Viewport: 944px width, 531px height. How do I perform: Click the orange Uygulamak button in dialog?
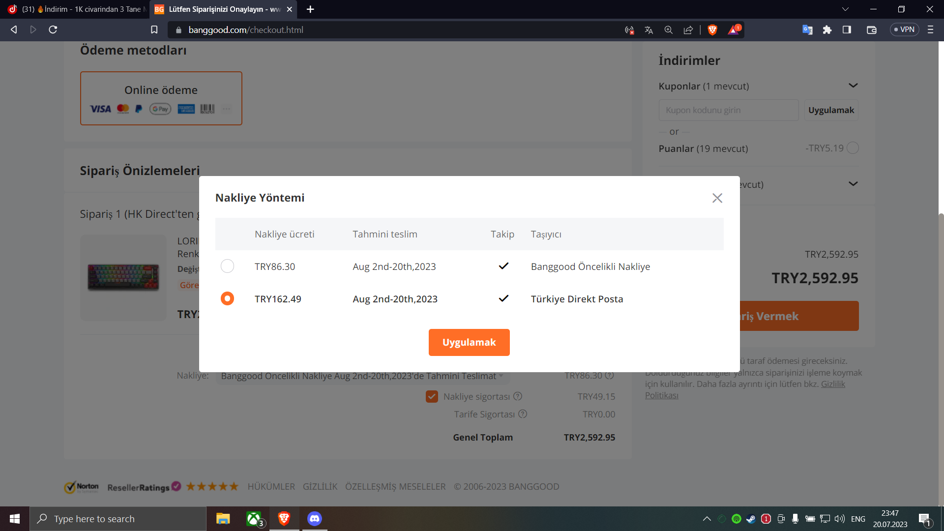click(x=469, y=343)
